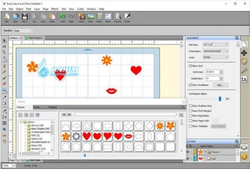This screenshot has height=169, width=250.
Task: Enable Show Outlines Only checkbox
Action: point(190,106)
